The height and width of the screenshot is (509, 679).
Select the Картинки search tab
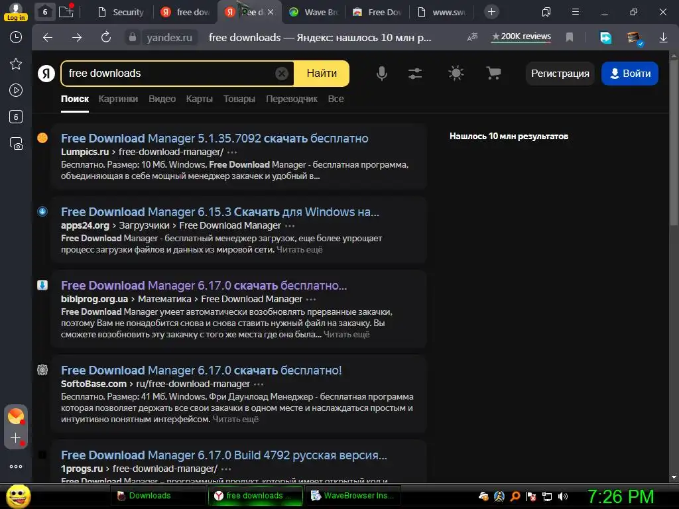[118, 99]
